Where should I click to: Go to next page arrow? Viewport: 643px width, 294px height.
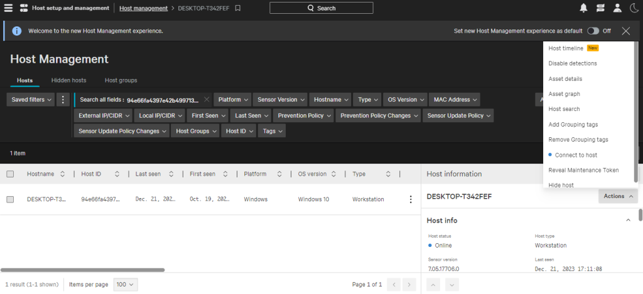409,284
